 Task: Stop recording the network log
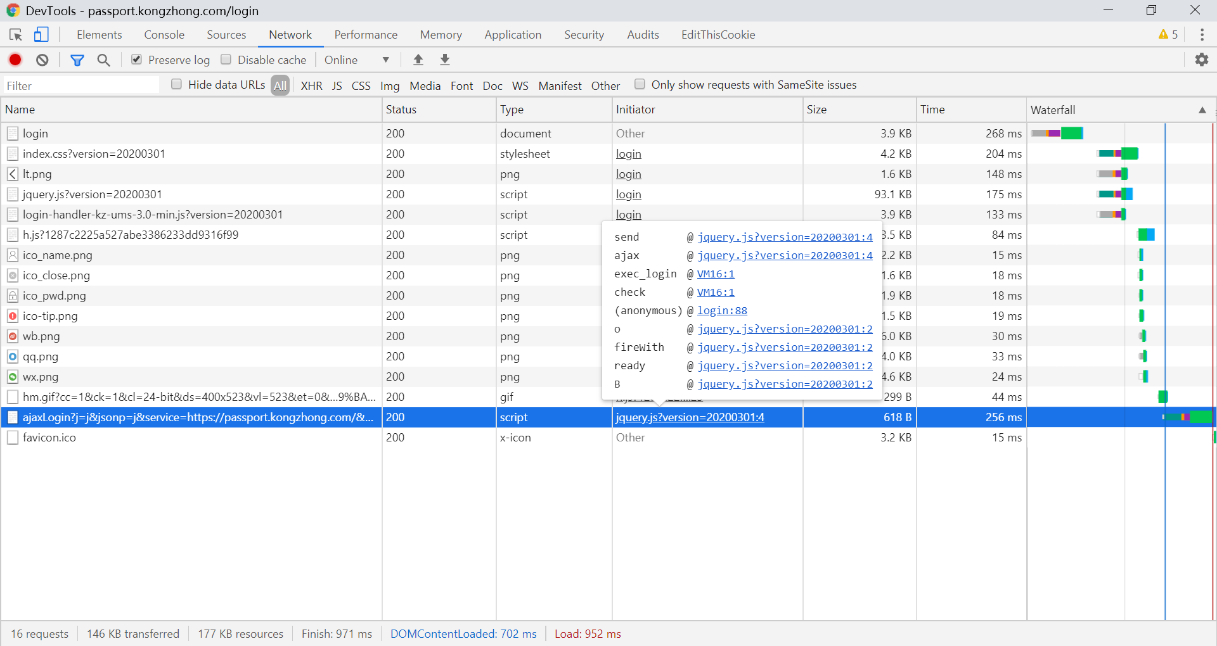[x=15, y=60]
